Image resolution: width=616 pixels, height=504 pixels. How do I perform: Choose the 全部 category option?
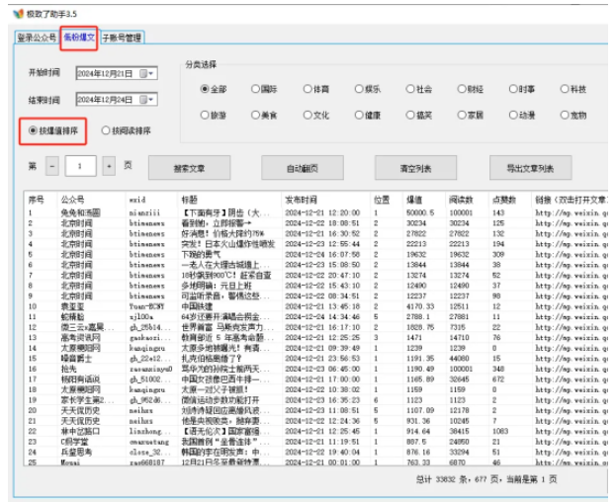206,89
